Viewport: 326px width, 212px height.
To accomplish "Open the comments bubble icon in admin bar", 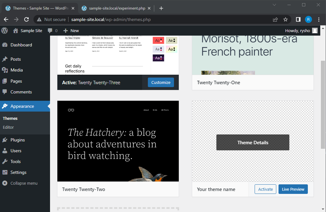I will [50, 31].
